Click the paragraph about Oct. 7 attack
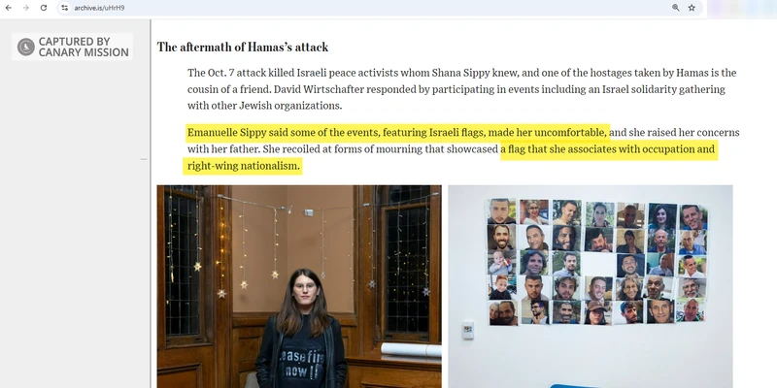This screenshot has height=388, width=777. 462,89
